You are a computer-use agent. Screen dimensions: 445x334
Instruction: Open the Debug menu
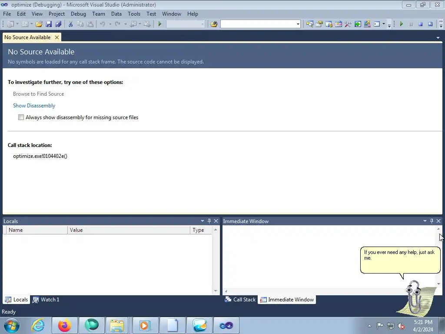(78, 13)
